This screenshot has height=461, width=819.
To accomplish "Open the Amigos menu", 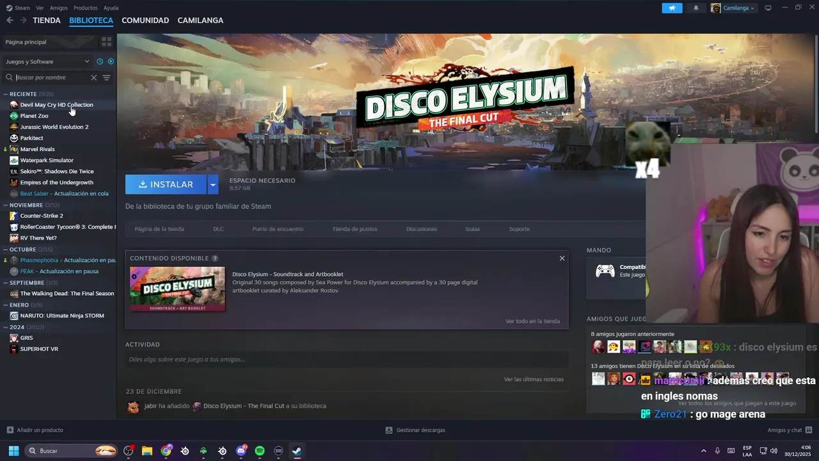I will 59,8.
